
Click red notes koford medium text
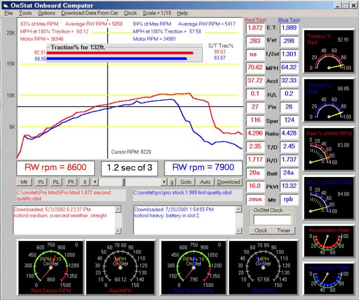click(x=61, y=216)
